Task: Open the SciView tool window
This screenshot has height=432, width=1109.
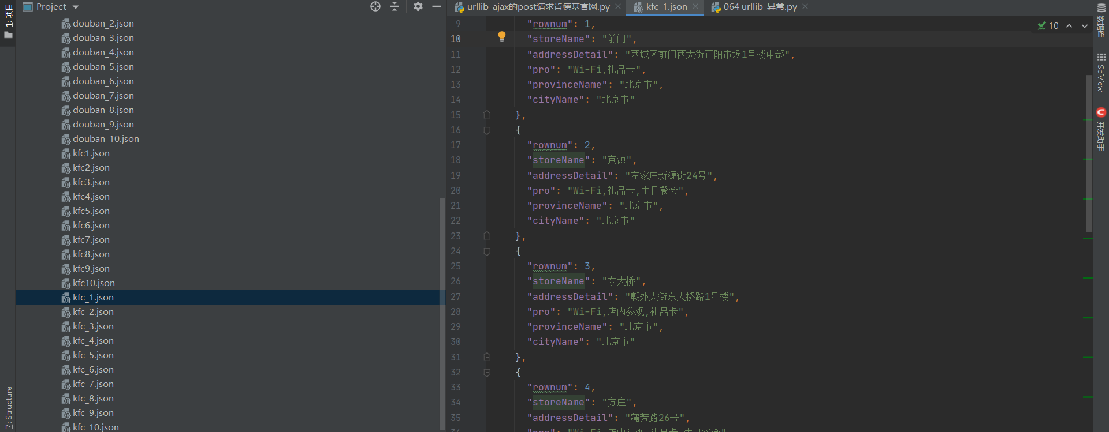Action: click(x=1101, y=72)
